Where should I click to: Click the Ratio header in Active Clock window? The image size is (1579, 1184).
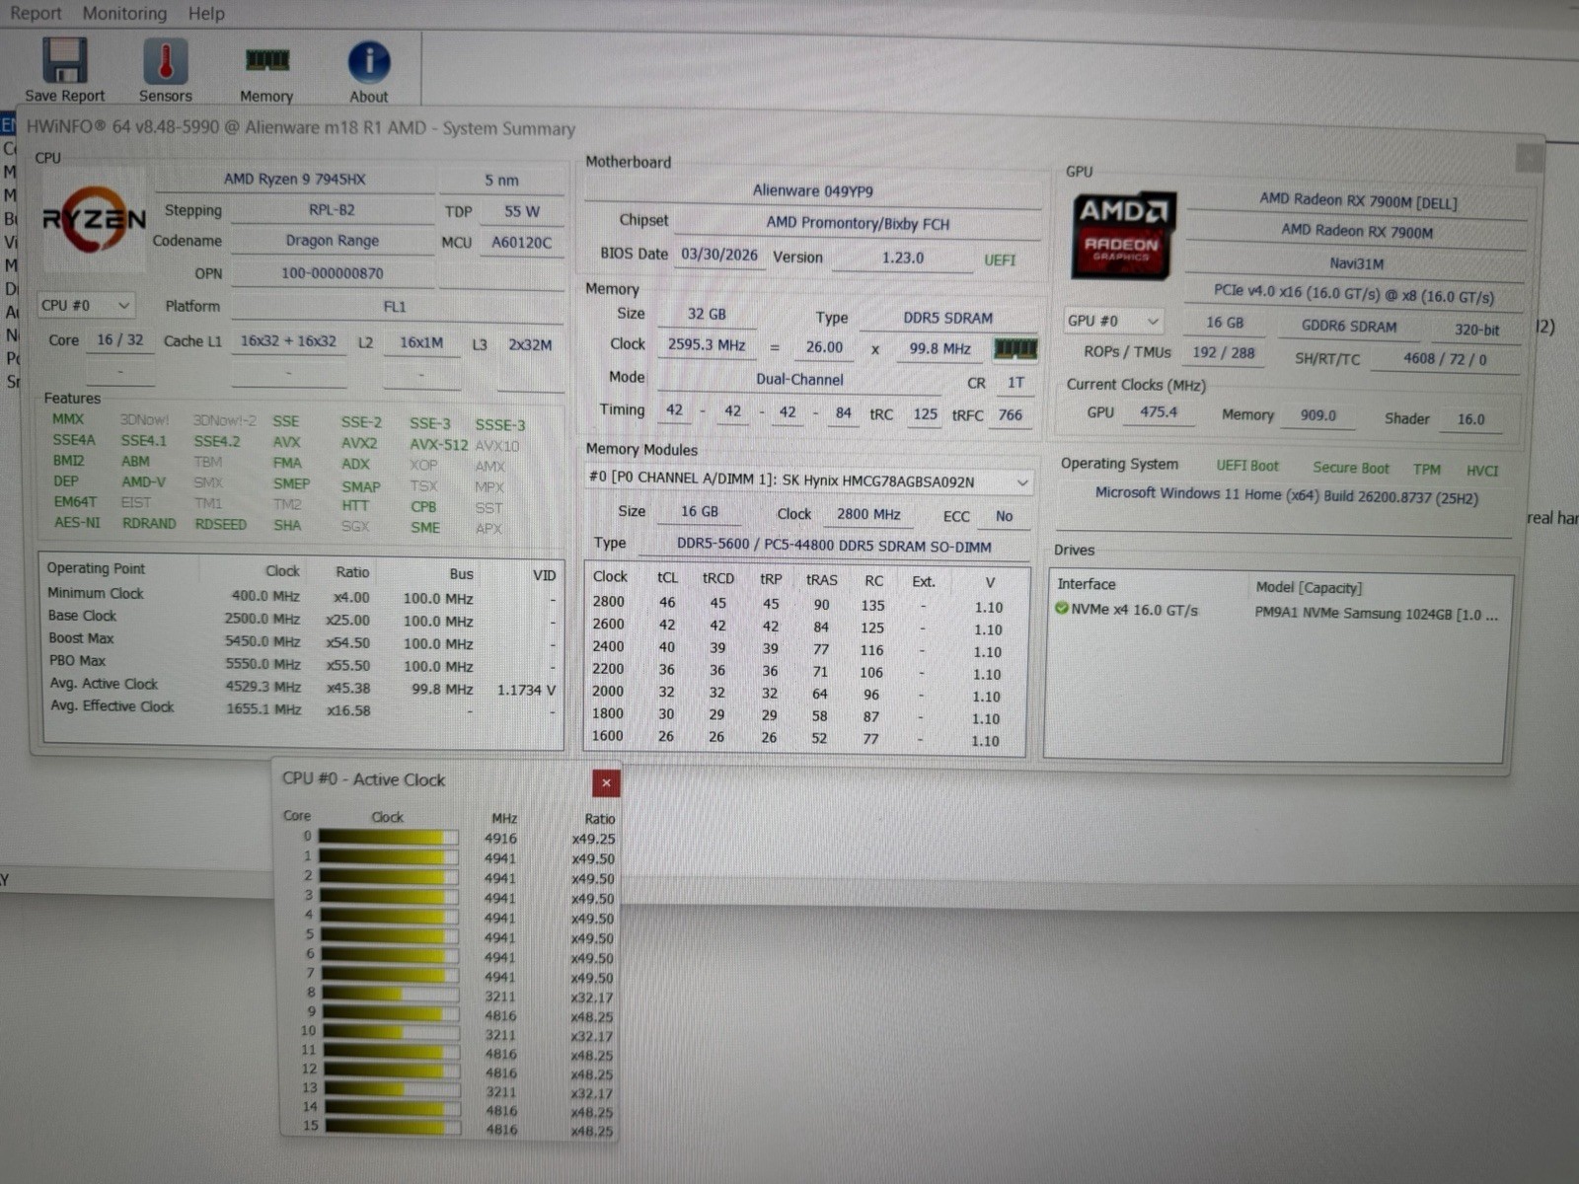click(599, 819)
